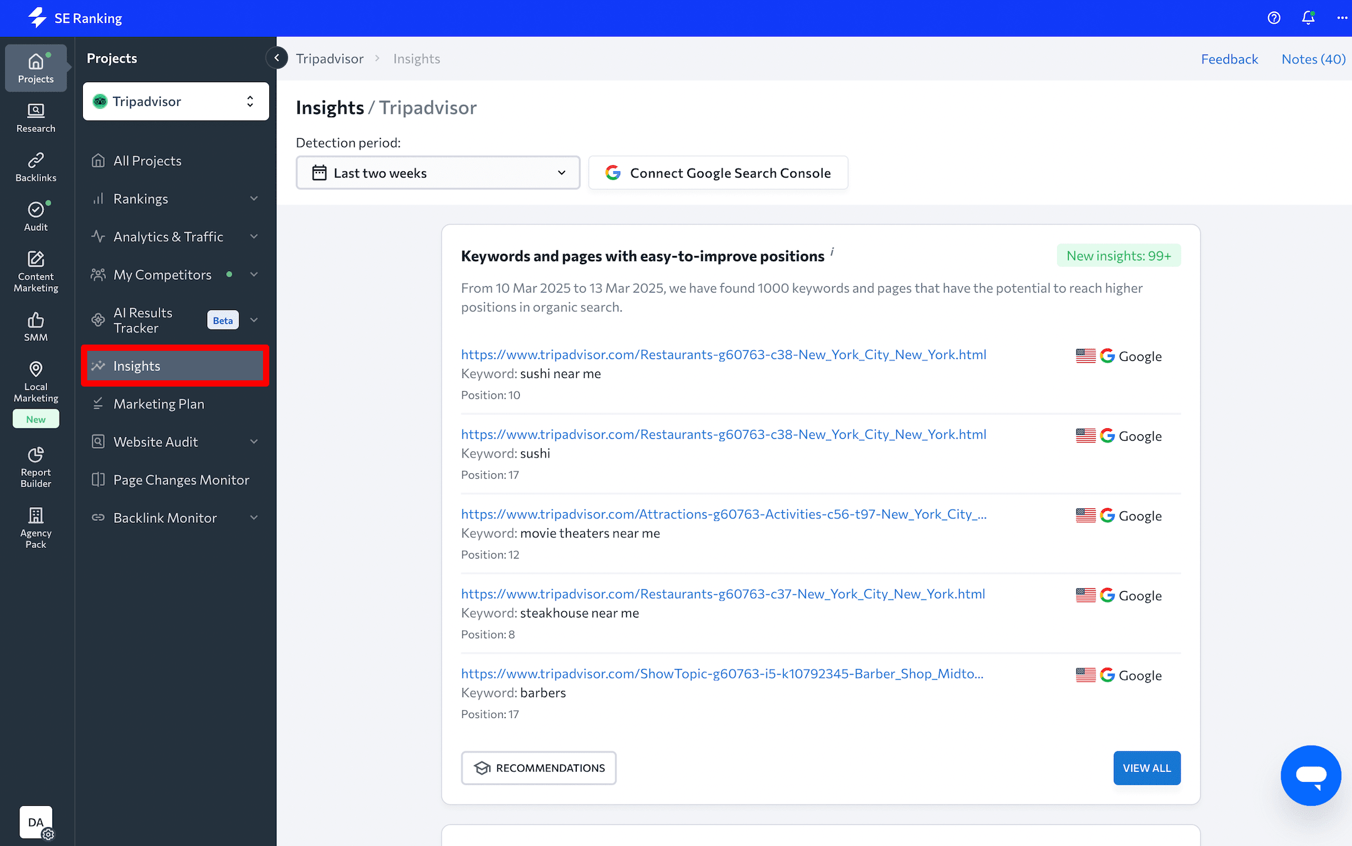Collapse the sidebar with the back arrow
Screen dimensions: 1352x846
click(276, 58)
